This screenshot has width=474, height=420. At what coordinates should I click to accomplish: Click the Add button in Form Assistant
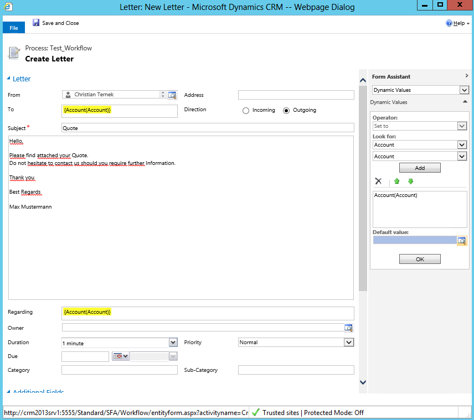(420, 168)
